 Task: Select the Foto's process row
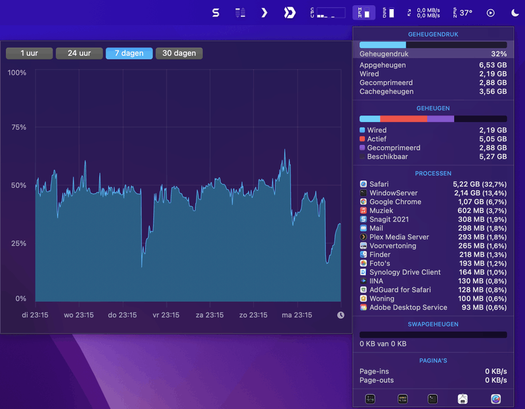(x=433, y=263)
